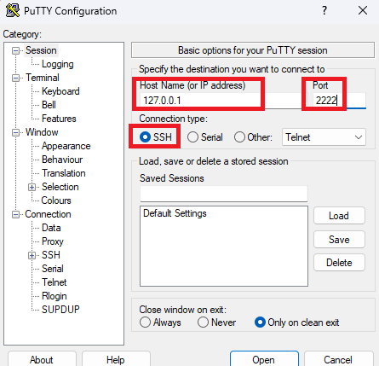Select Default Settings in sessions list
This screenshot has height=366, width=379.
175,213
